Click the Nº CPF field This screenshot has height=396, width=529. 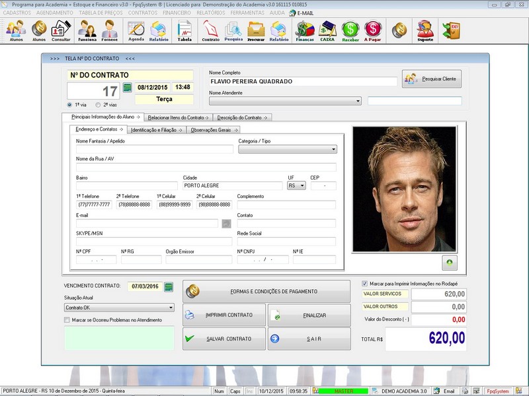click(x=96, y=259)
